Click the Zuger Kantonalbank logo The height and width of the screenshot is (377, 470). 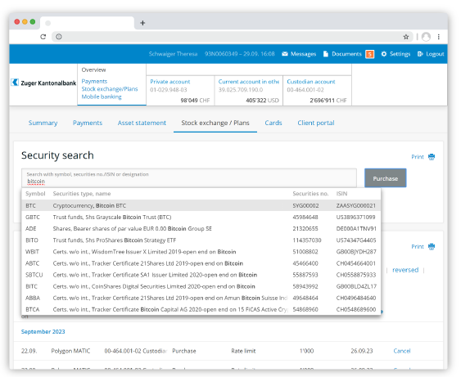pyautogui.click(x=43, y=83)
